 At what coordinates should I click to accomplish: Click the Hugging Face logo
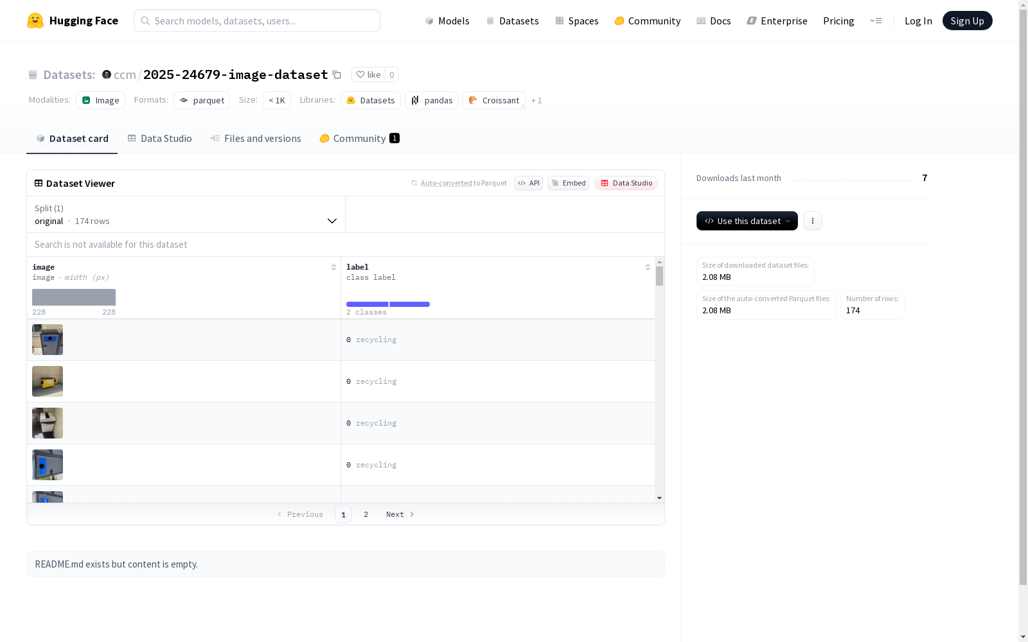[x=72, y=21]
